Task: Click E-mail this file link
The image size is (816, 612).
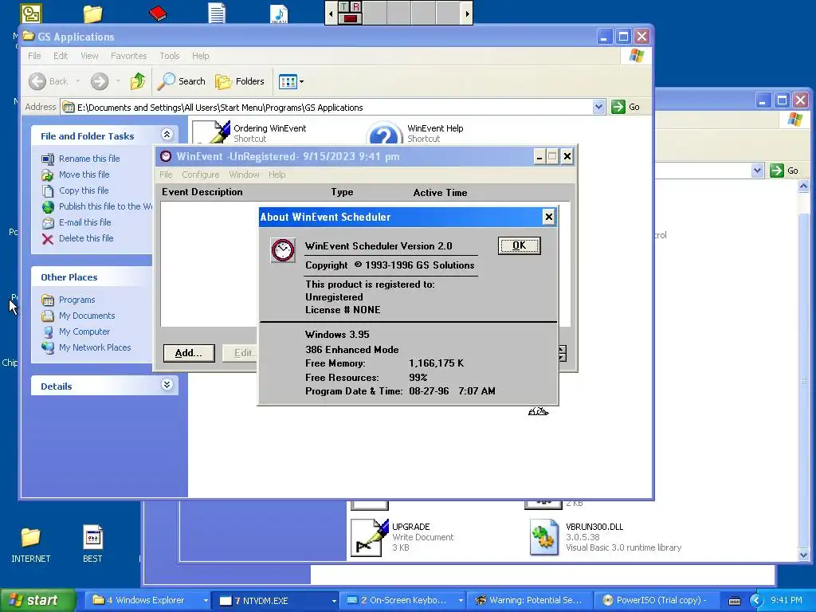Action: [84, 222]
